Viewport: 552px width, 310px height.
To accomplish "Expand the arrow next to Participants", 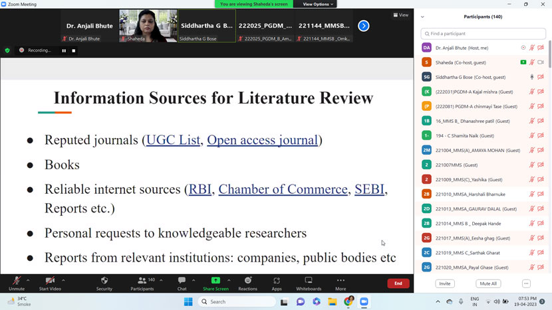I will pyautogui.click(x=161, y=281).
